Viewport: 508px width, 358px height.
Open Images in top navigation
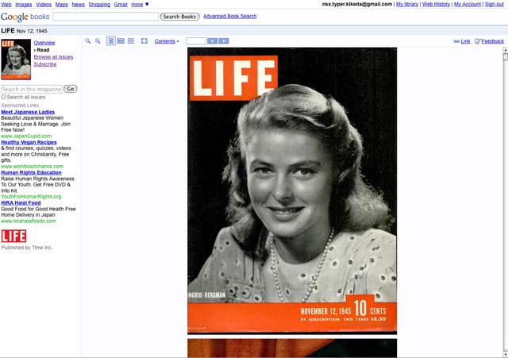(x=24, y=5)
